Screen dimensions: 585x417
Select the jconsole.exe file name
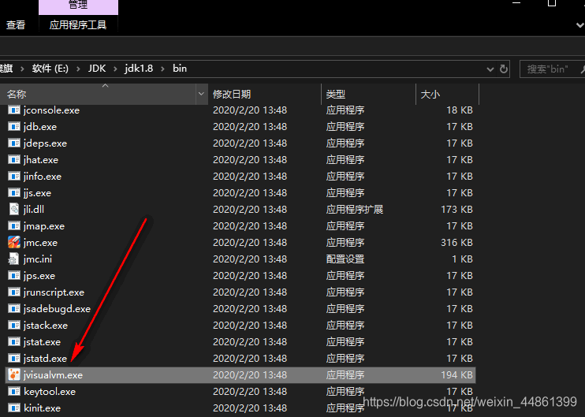pyautogui.click(x=51, y=110)
